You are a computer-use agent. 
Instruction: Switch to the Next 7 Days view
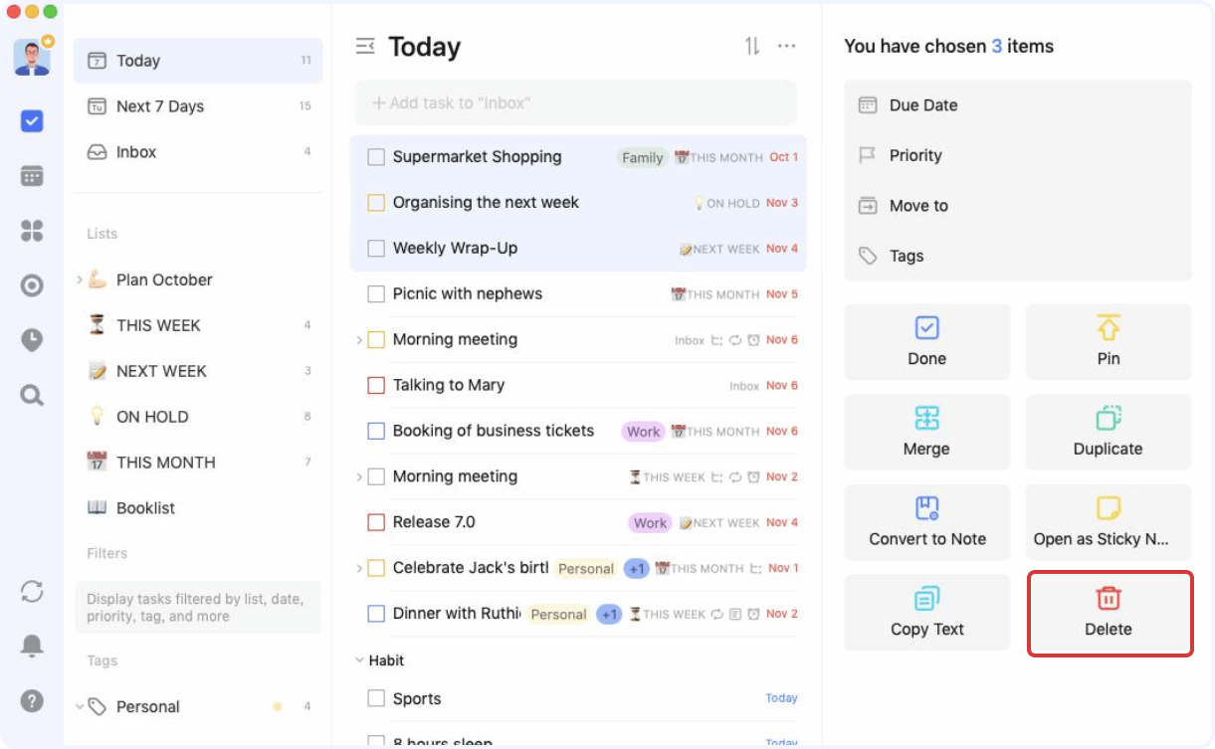[159, 106]
